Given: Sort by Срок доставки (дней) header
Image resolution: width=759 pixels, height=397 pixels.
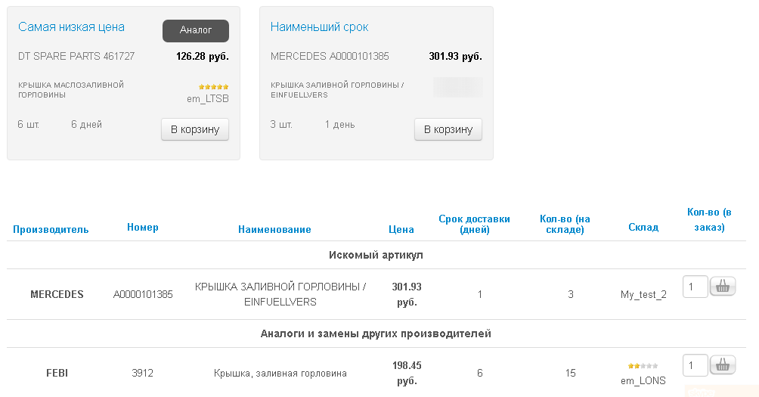Looking at the screenshot, I should pos(475,224).
